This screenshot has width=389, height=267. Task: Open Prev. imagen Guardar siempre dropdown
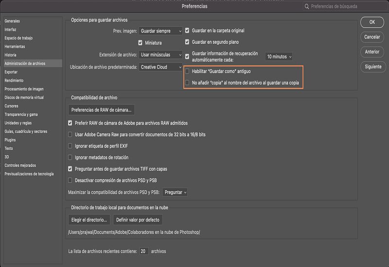click(x=160, y=31)
